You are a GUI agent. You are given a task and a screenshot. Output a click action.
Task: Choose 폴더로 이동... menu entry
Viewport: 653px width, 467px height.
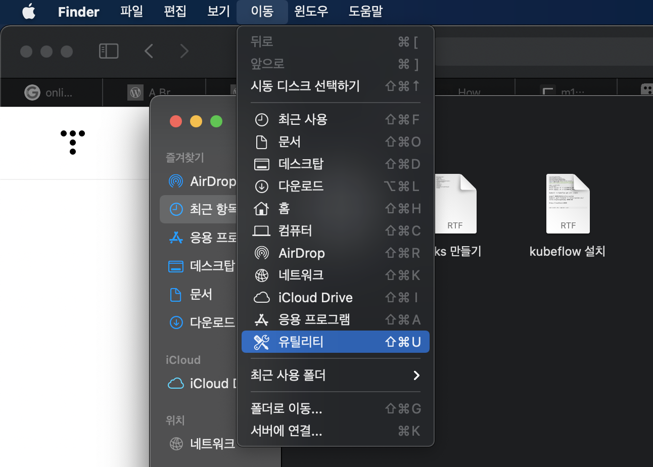336,408
